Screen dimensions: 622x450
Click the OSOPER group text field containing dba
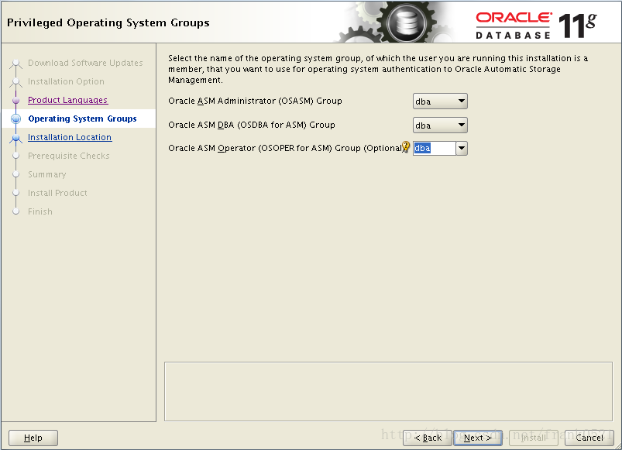click(x=434, y=148)
